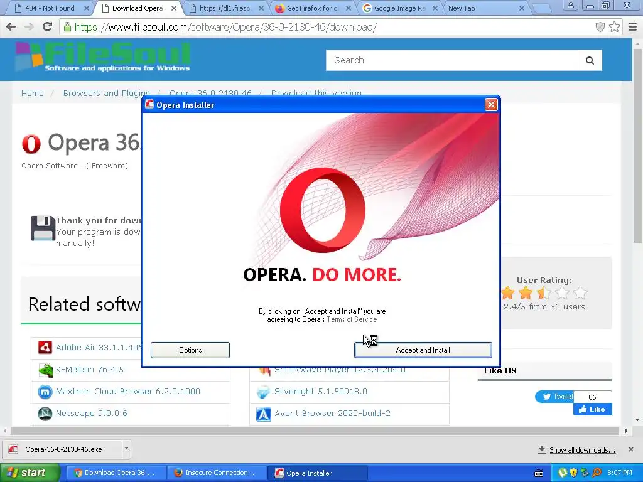Switch to the https://dl1.filesoul tab
Screen dimensions: 643x482
point(225,8)
